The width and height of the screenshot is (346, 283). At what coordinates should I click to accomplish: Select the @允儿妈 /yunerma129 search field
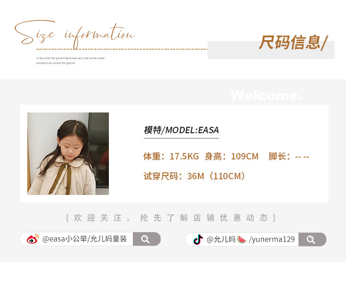(256, 239)
